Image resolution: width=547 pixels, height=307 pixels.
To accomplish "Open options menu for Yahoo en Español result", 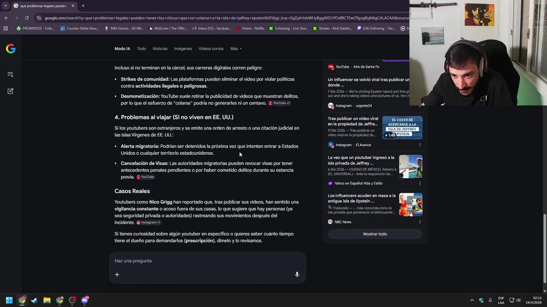I will [x=420, y=183].
